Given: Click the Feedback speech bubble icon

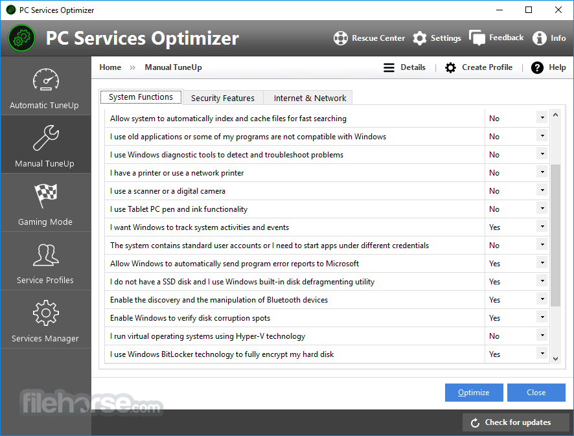Looking at the screenshot, I should [x=477, y=38].
